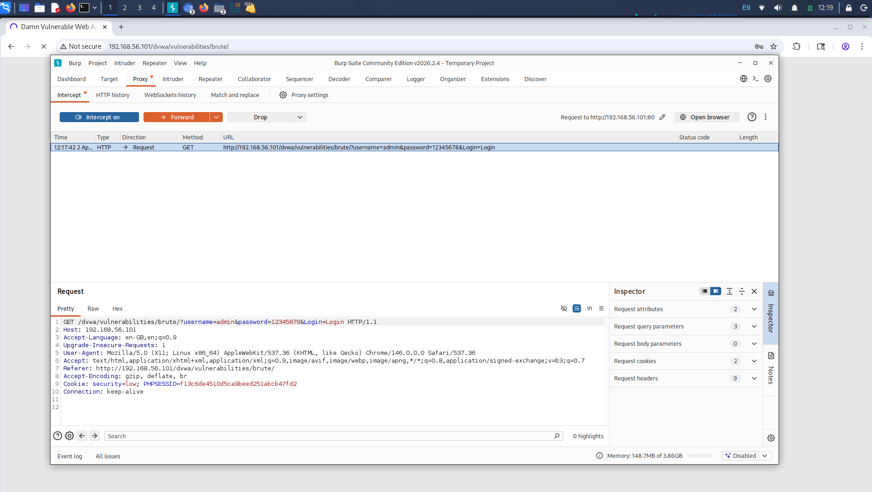The image size is (872, 492).
Task: Open the Notes side tab
Action: click(771, 369)
